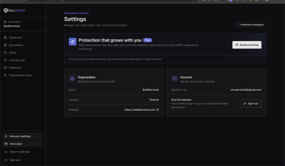Click the organization building icon above BediServices
The image size is (285, 166).
tap(5, 22)
